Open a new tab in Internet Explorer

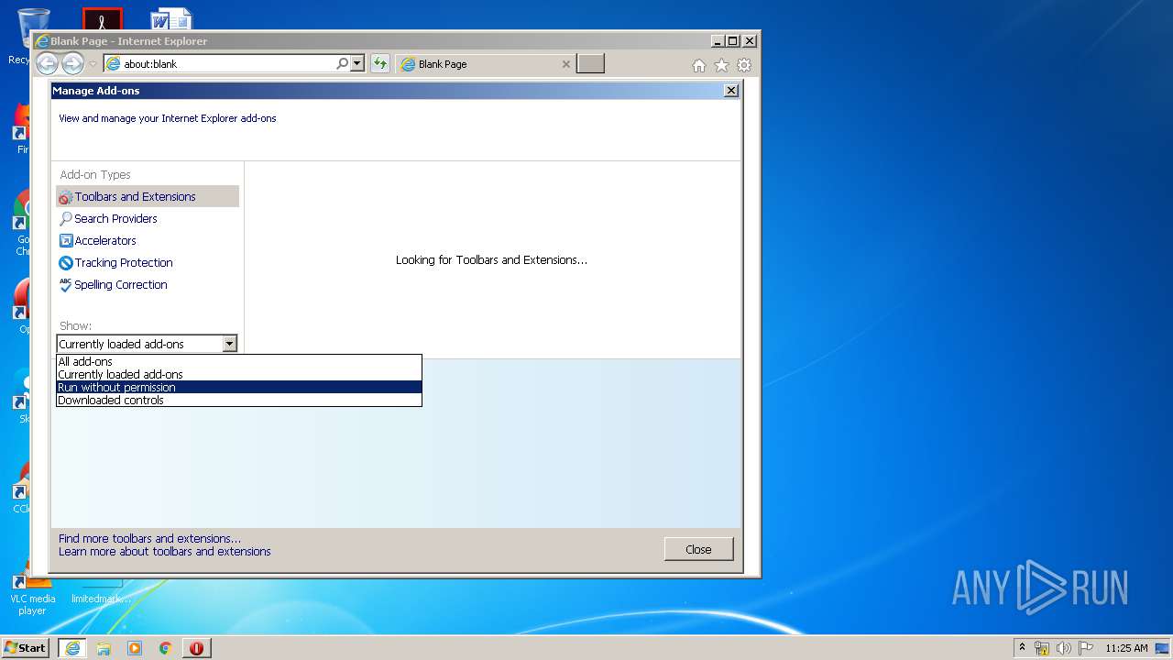[590, 64]
